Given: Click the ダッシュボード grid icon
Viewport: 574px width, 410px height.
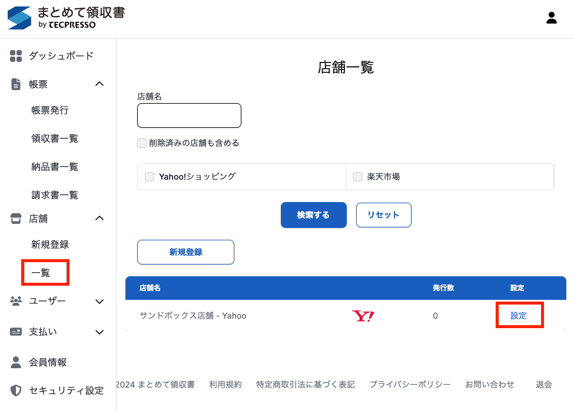Looking at the screenshot, I should (x=16, y=56).
